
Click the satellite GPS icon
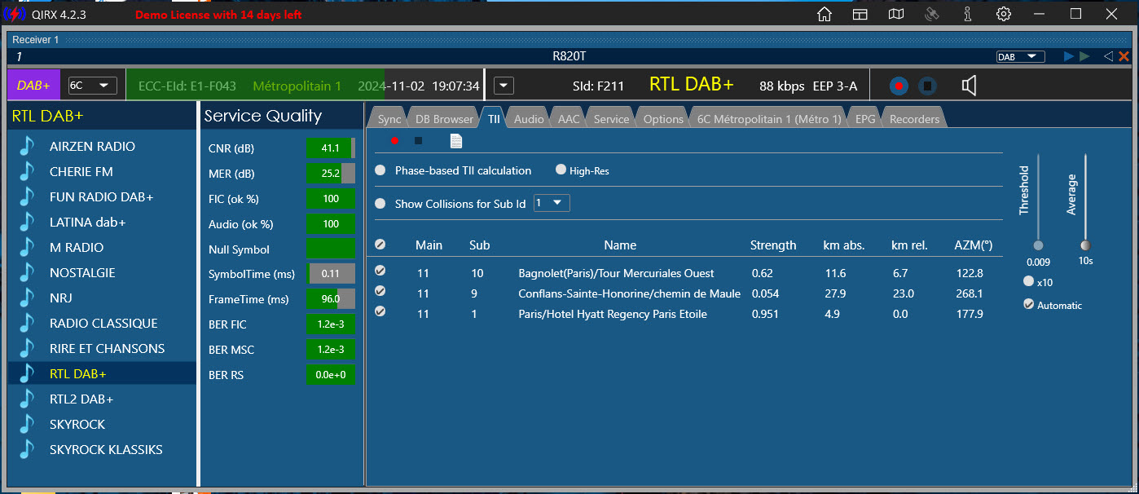click(932, 14)
